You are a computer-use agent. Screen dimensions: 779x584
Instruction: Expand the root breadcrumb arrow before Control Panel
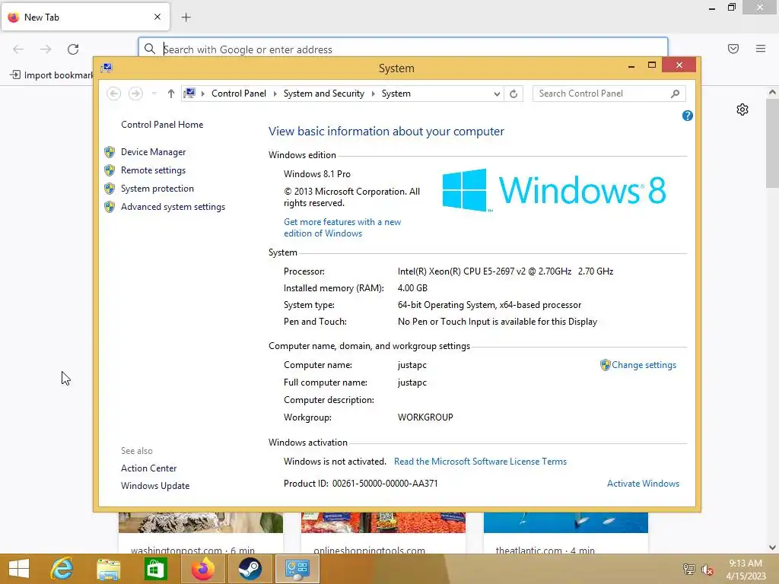pos(202,94)
